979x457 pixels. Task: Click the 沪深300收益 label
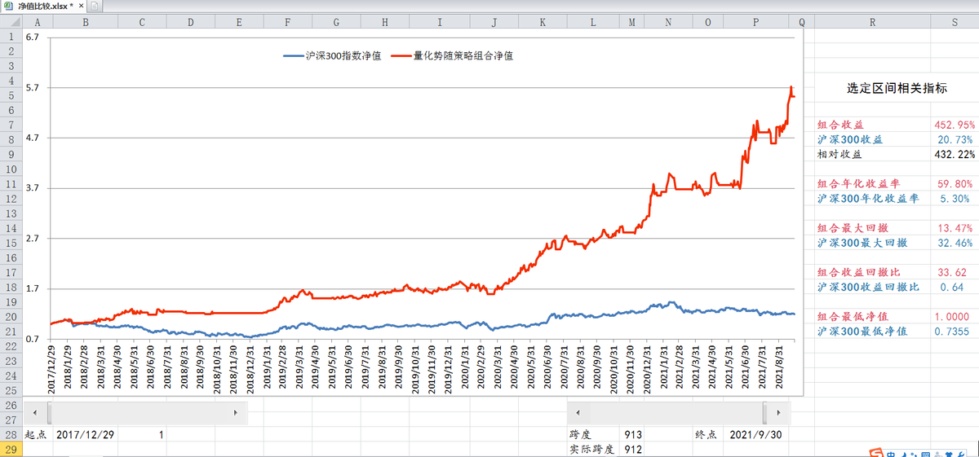[x=852, y=140]
